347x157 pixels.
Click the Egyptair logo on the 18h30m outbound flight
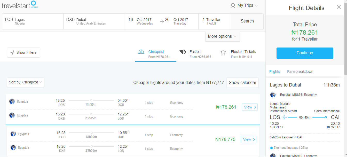tap(13, 134)
